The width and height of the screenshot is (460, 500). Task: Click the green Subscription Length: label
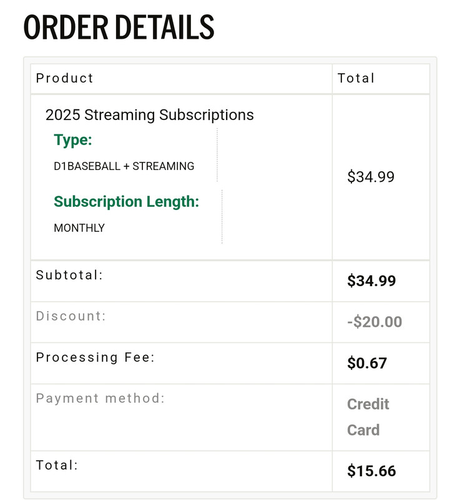pos(126,201)
